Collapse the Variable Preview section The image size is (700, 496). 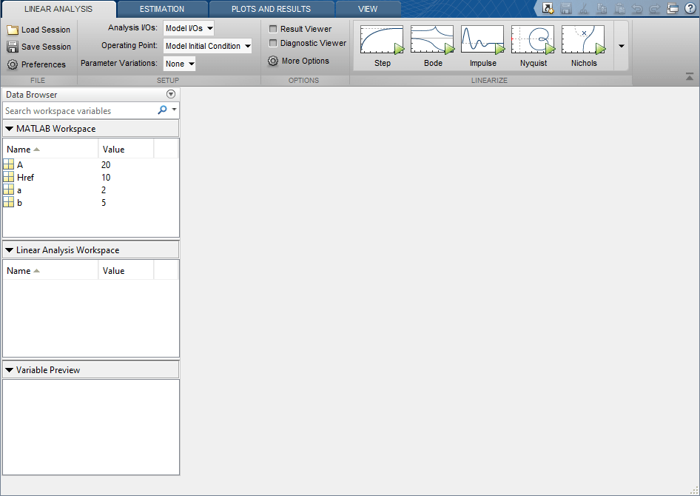tap(9, 370)
